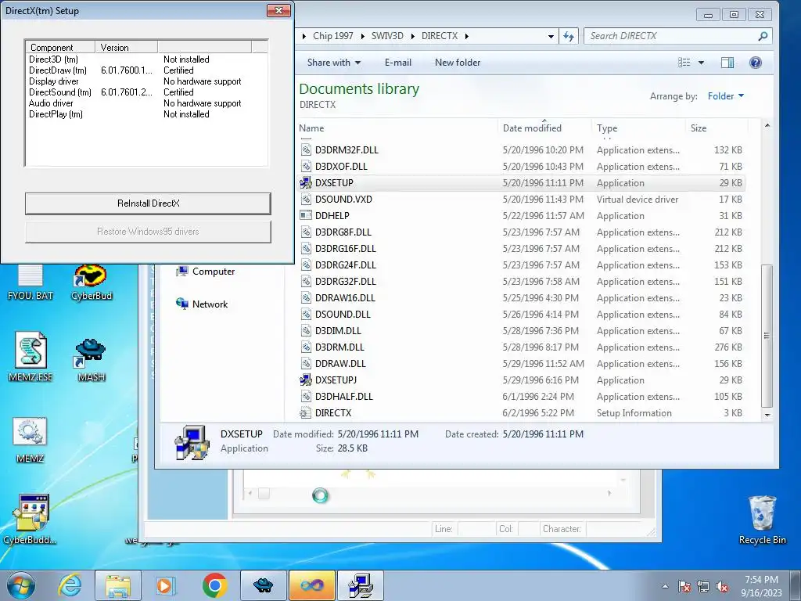Image resolution: width=801 pixels, height=601 pixels.
Task: Create a New folder
Action: point(457,63)
